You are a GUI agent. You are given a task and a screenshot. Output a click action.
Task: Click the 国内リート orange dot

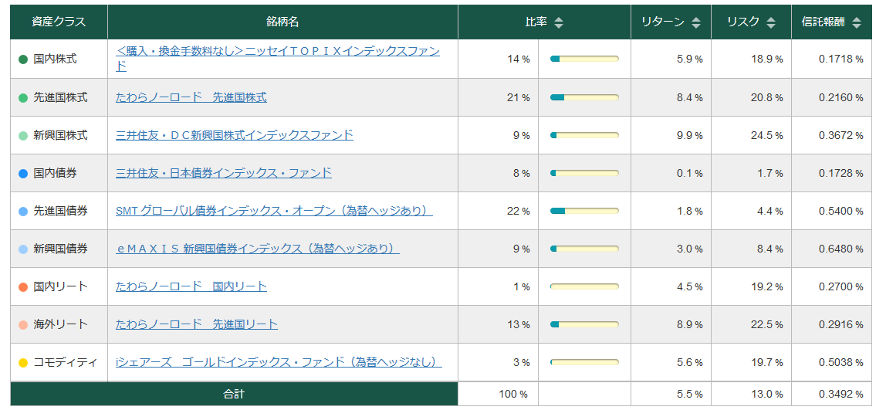(23, 287)
